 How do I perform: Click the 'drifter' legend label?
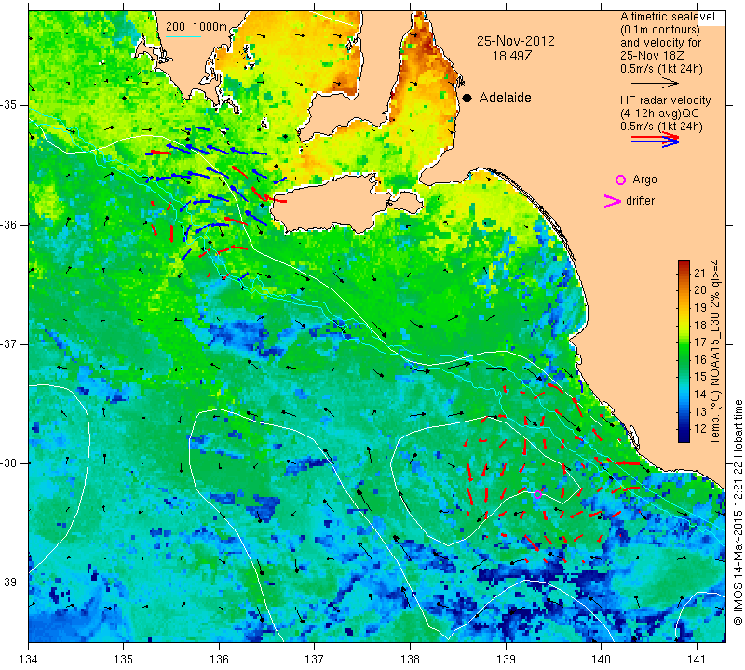pos(640,201)
